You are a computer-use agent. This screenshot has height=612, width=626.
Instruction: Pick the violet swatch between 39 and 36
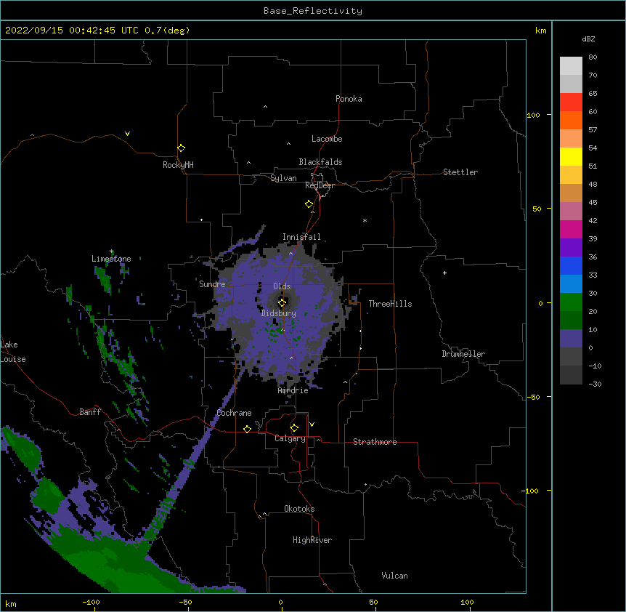click(x=571, y=248)
